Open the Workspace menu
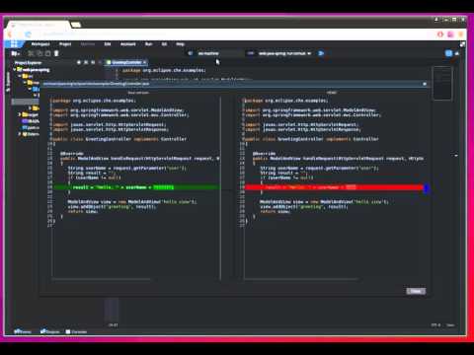 pos(40,44)
